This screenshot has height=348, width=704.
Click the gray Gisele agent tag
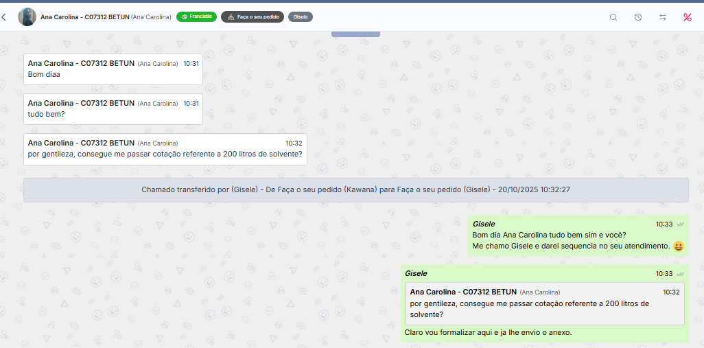click(x=301, y=16)
